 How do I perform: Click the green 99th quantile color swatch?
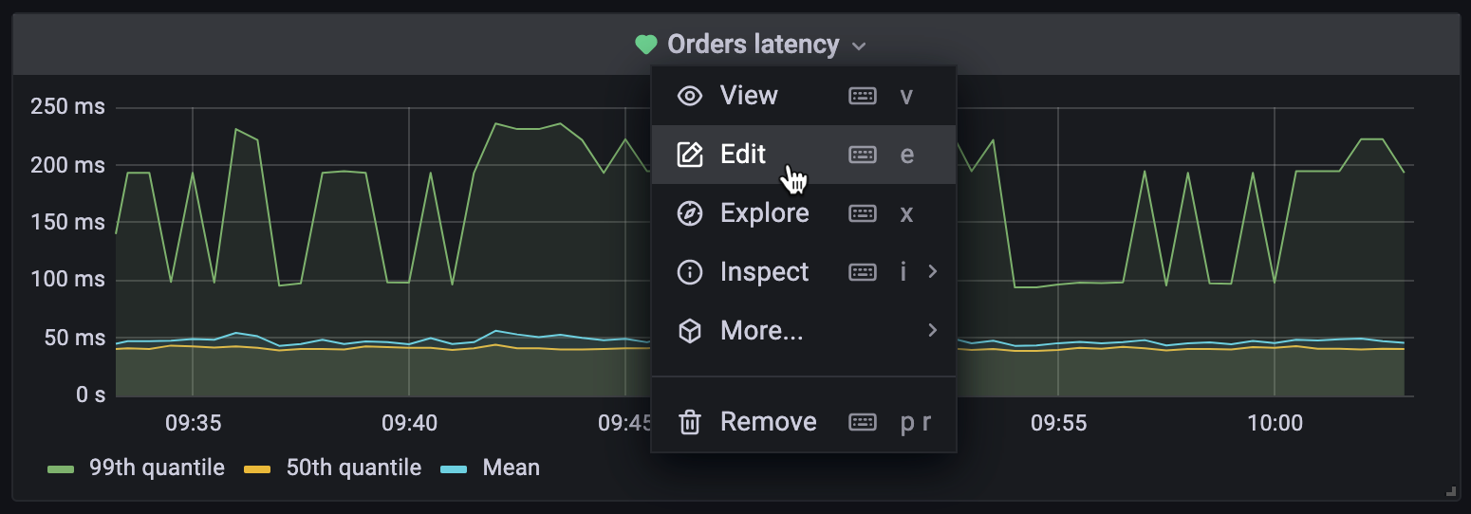[x=61, y=468]
